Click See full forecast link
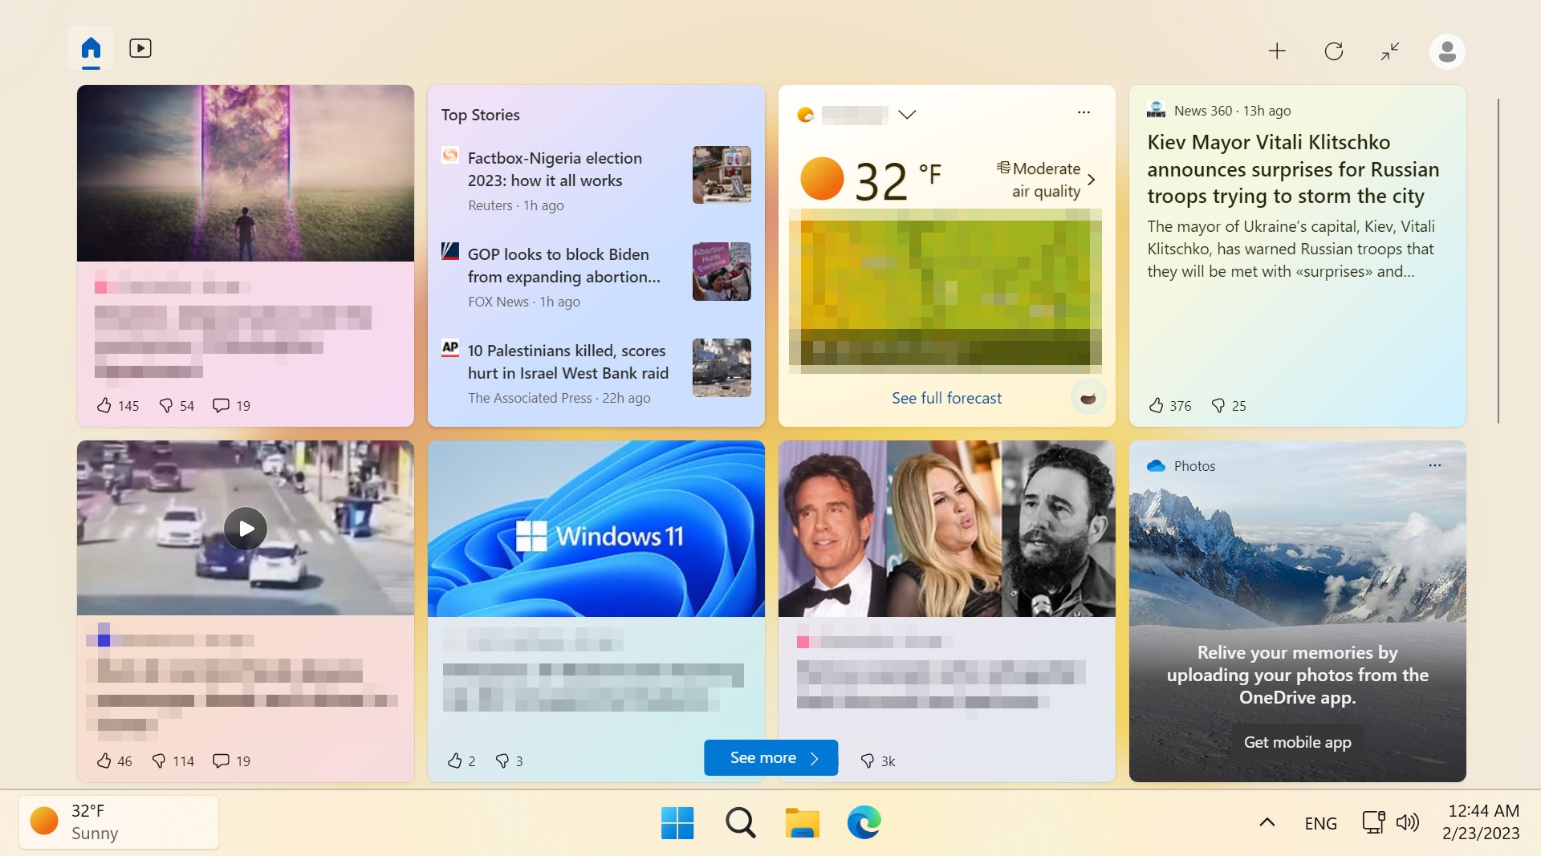Viewport: 1541px width, 856px height. 946,398
